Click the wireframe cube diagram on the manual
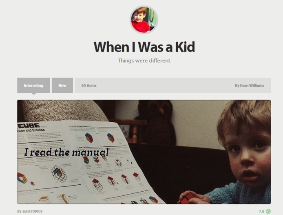Viewport: 283px width, 215px height. 59,173
